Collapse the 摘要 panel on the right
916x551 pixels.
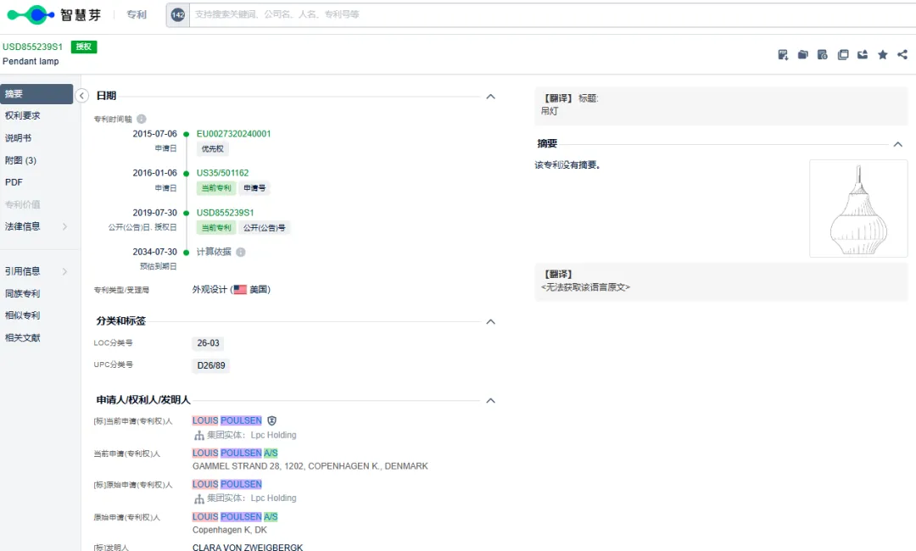tap(898, 144)
